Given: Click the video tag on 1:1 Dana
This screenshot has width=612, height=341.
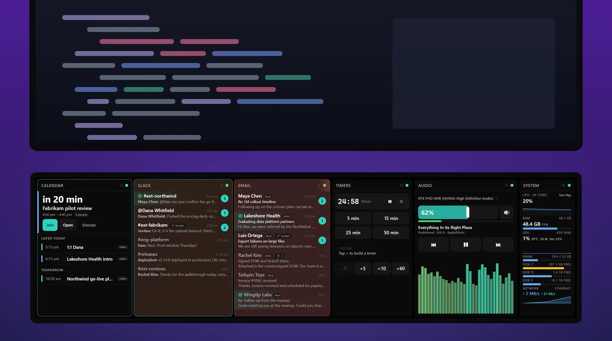Looking at the screenshot, I should (123, 247).
